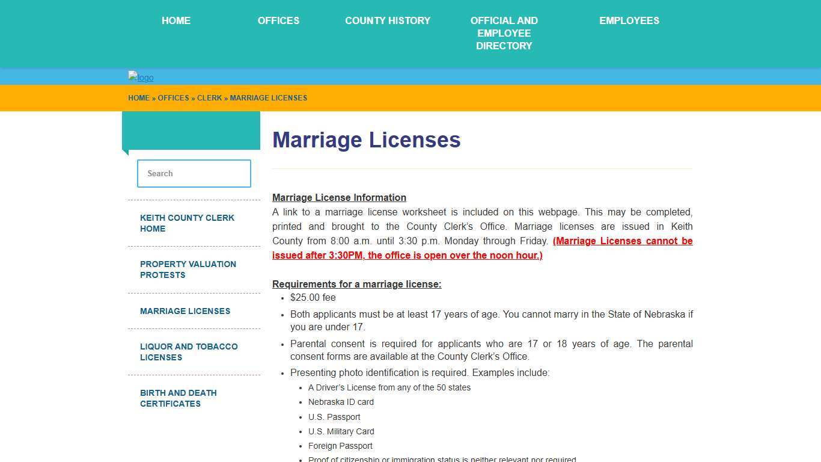Open the OFFICES menu in the top navigation

[278, 20]
